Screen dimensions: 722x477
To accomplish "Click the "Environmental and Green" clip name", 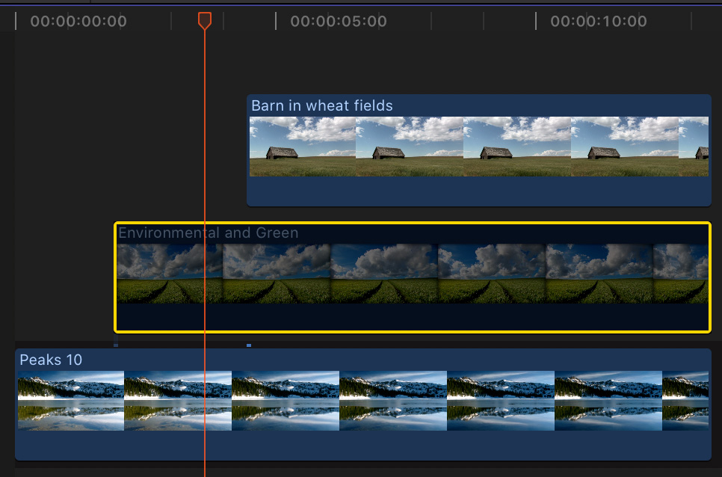I will [x=208, y=233].
